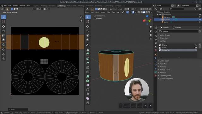The image size is (202, 114).
Task: Click the blue Z axis on navigation gizmo
Action: [147, 16]
